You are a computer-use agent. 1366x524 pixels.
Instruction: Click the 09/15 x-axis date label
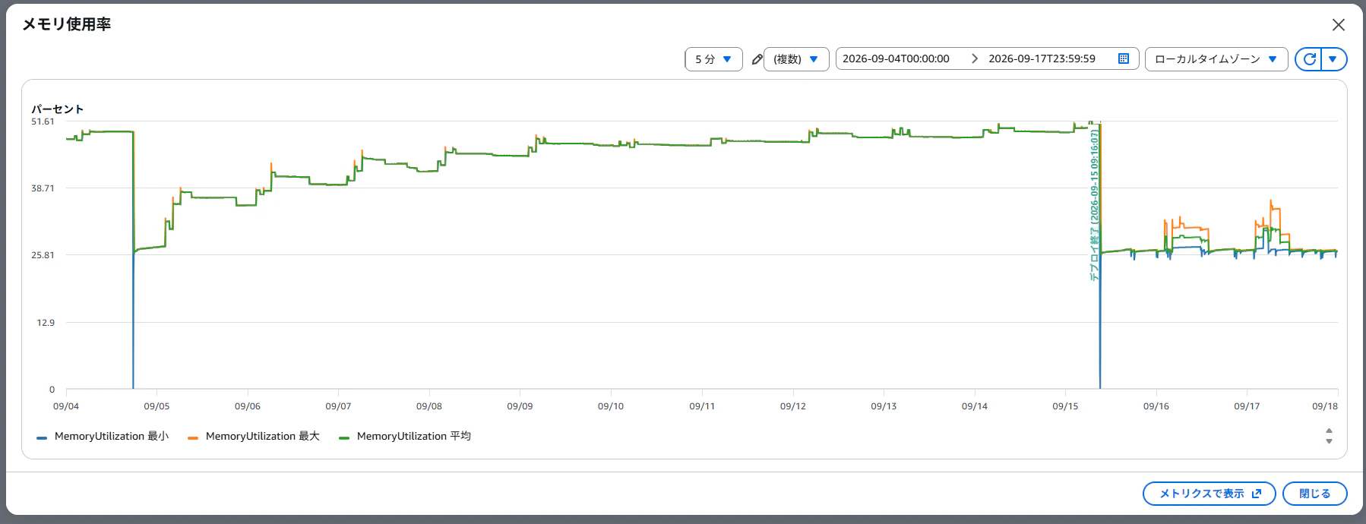[1065, 406]
